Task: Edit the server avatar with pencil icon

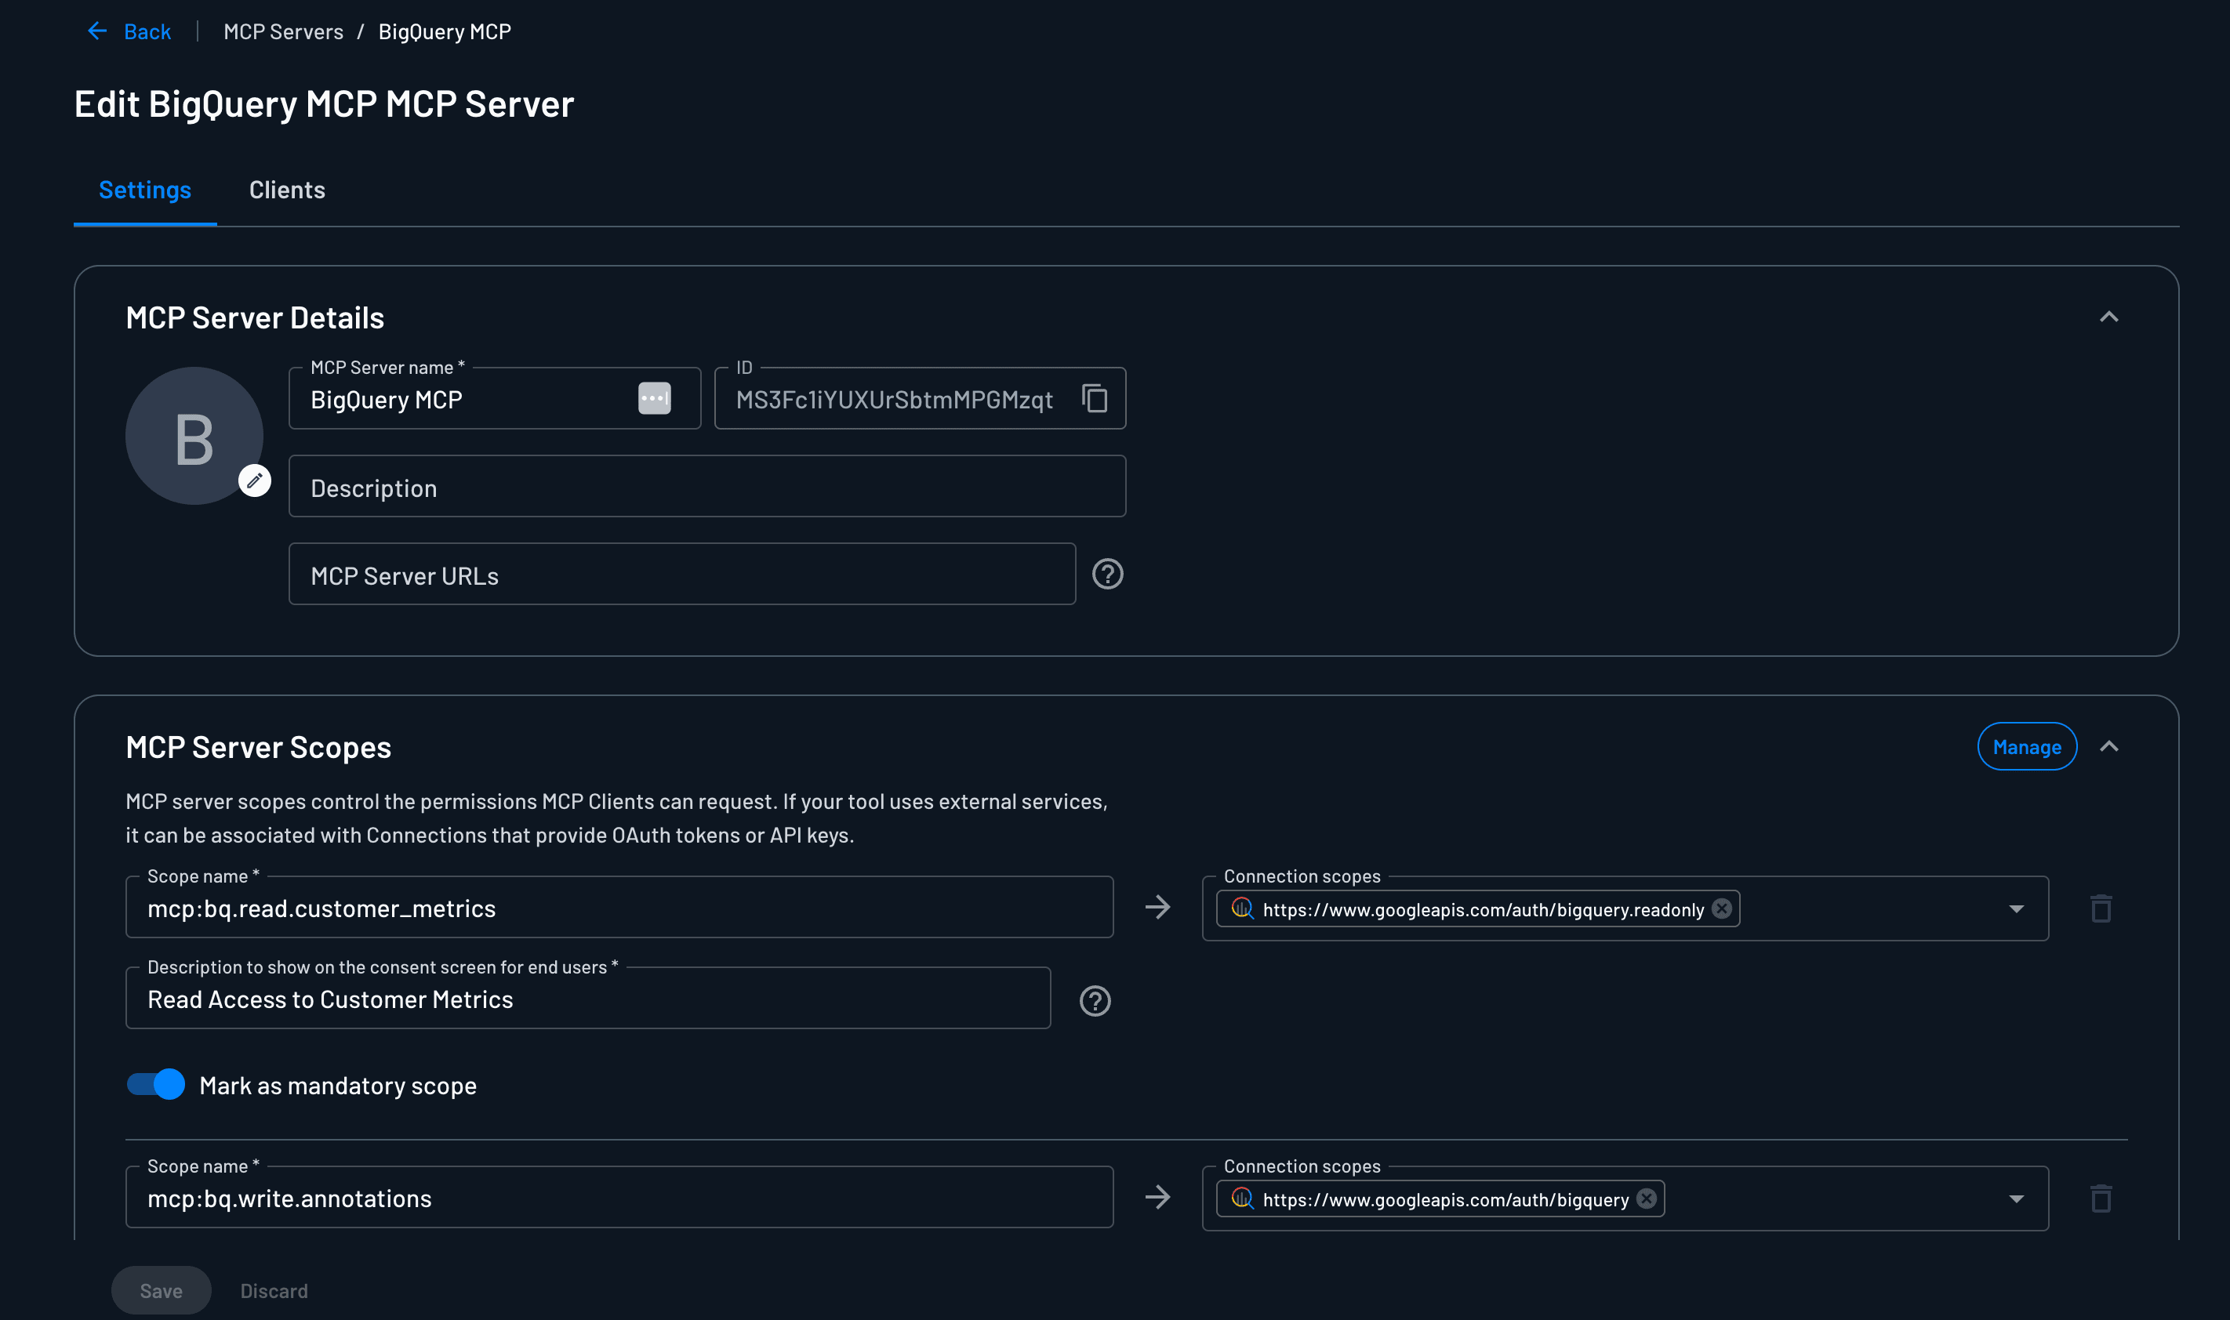Action: tap(254, 481)
